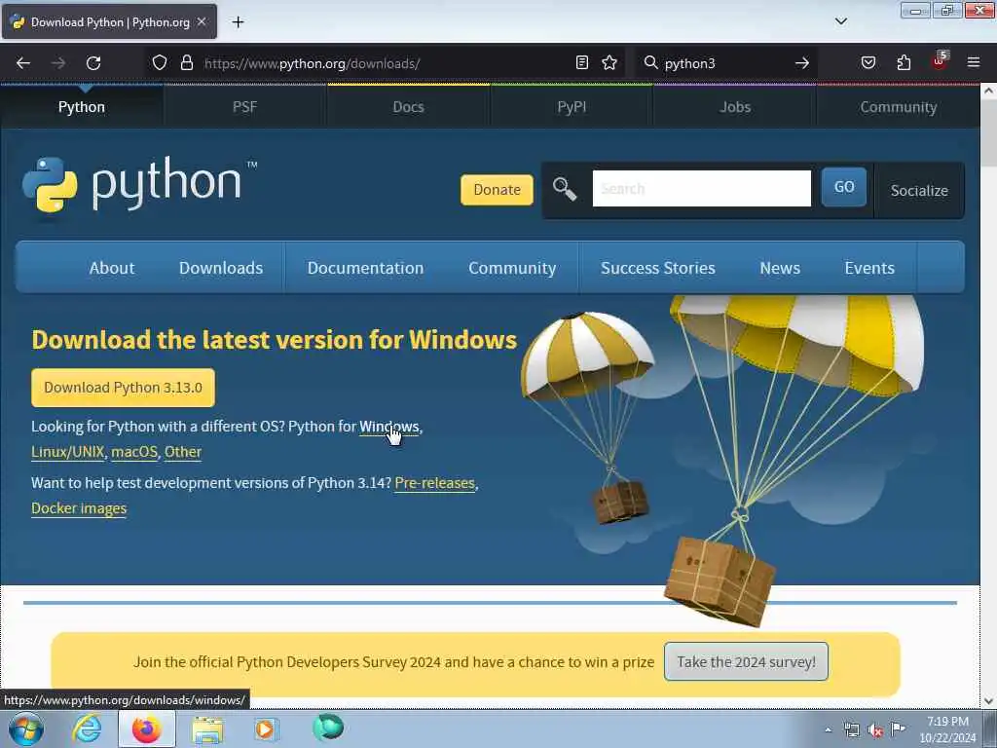
Task: Click the GO search button
Action: tap(844, 187)
